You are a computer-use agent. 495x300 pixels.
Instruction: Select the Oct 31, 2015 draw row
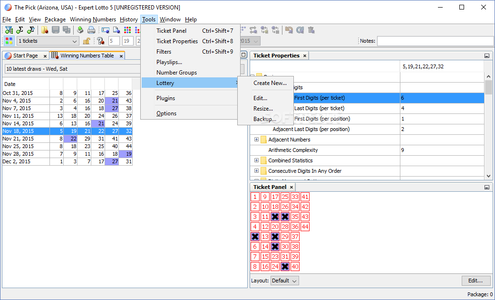point(67,94)
